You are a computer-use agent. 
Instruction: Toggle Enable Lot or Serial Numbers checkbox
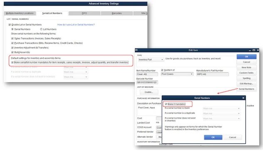pyautogui.click(x=10, y=25)
